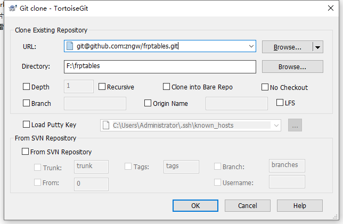This screenshot has height=224, width=343.
Task: Enable the Origin Name checkbox
Action: [x=148, y=103]
